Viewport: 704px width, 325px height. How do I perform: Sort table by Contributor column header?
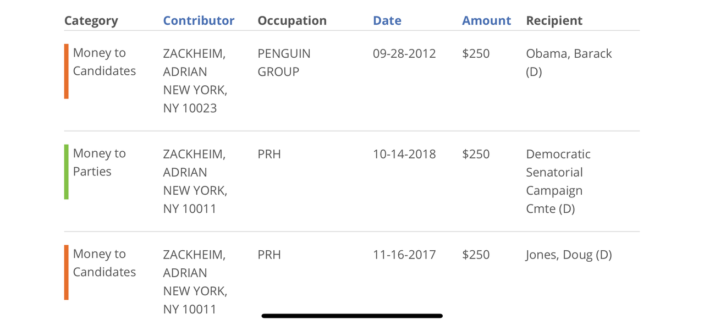(199, 21)
